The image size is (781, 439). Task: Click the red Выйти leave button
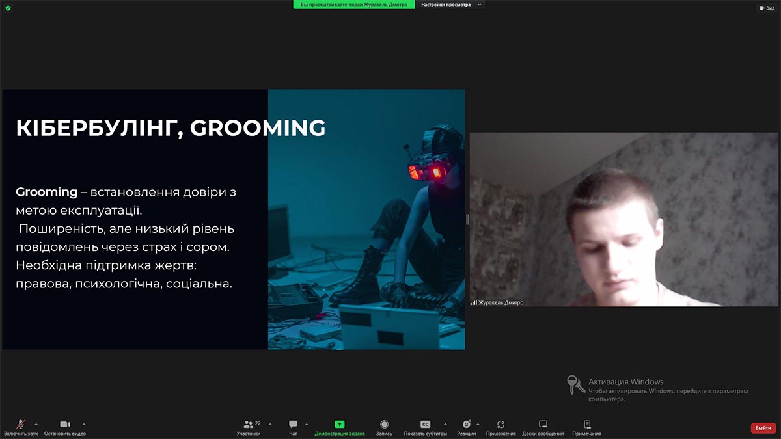[x=763, y=428]
